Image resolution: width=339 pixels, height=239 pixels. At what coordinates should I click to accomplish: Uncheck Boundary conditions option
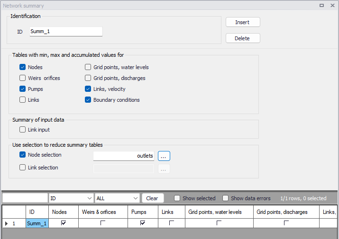(88, 100)
